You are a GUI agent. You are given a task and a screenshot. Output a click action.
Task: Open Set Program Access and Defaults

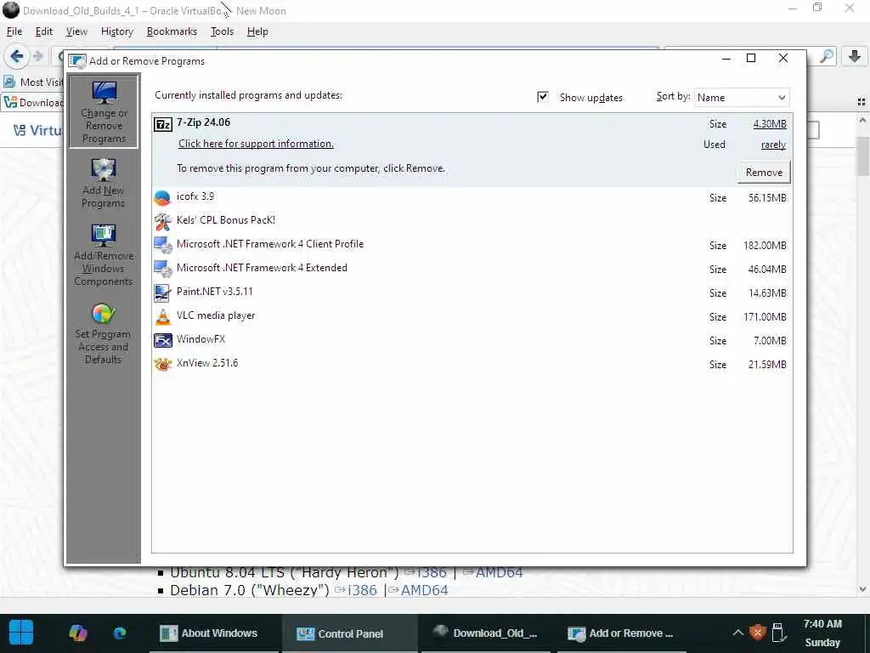(103, 333)
